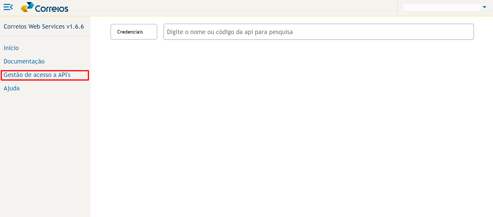493x217 pixels.
Task: Focus the API name or code search field
Action: coord(318,32)
